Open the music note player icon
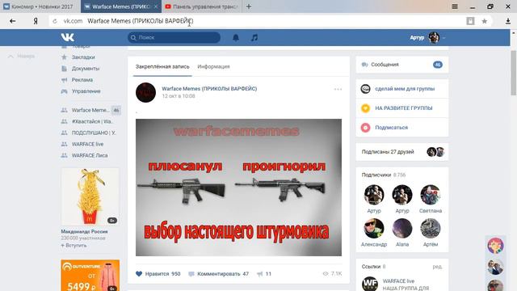The height and width of the screenshot is (291, 517). [x=254, y=38]
